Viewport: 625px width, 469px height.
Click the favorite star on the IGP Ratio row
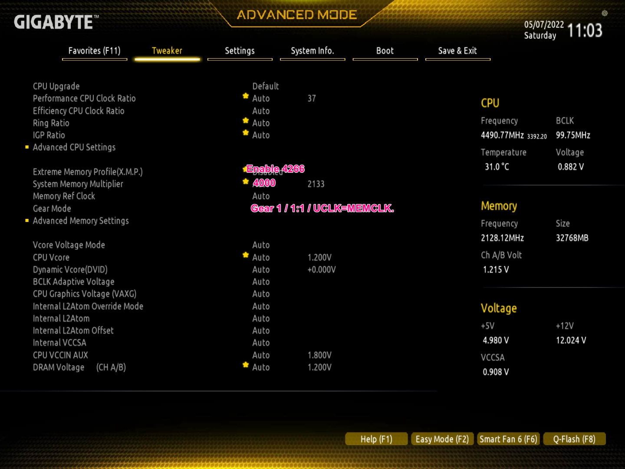[x=246, y=133]
